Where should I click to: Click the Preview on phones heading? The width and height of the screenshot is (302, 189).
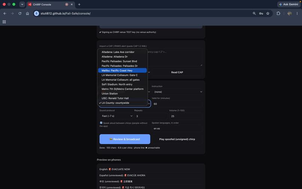[109, 160]
